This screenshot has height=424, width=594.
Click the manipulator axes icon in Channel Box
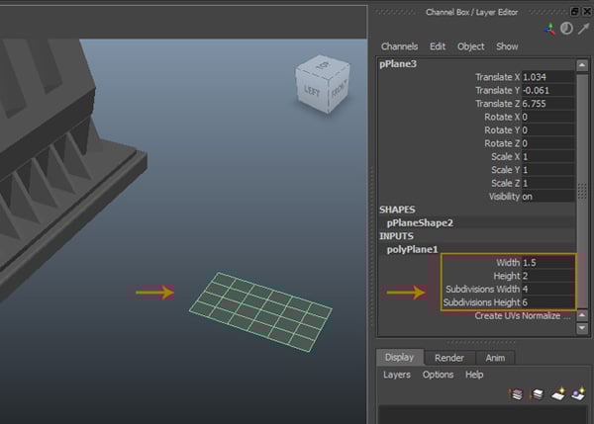[550, 29]
